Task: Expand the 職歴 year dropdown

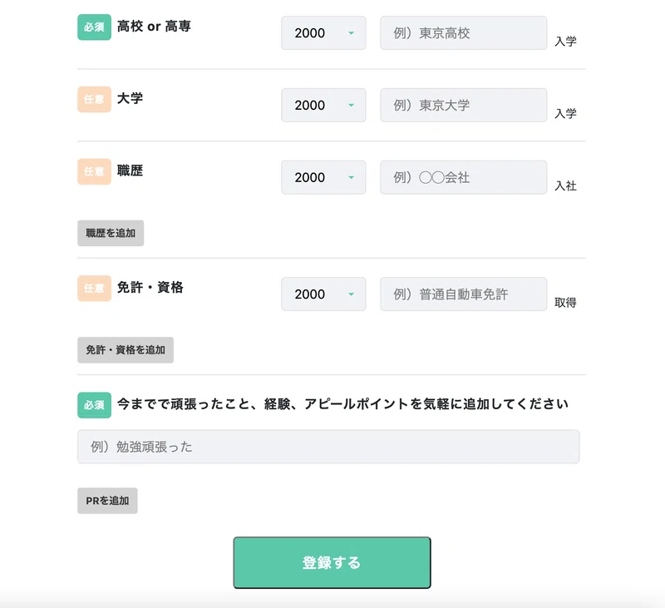Action: pyautogui.click(x=323, y=177)
